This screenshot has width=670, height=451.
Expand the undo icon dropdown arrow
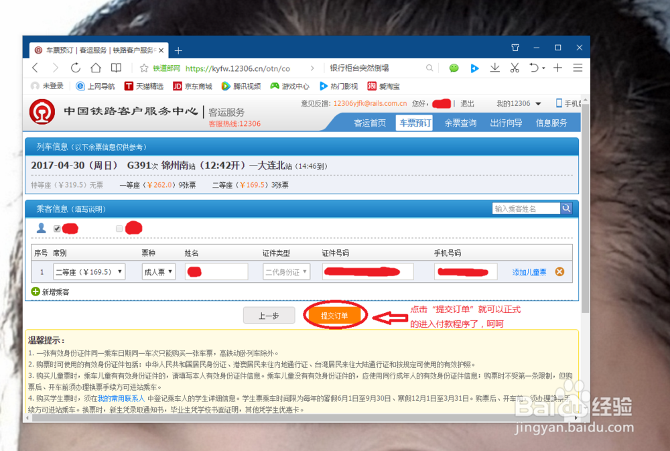tap(543, 68)
